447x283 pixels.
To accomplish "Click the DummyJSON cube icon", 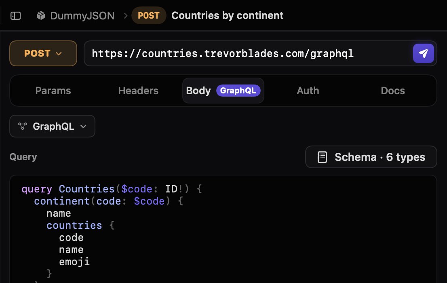I will pyautogui.click(x=41, y=16).
